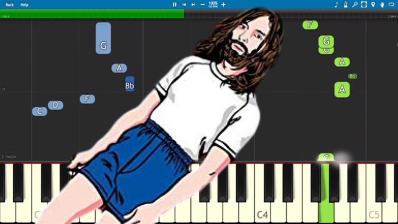Open the square icon before the bookmark pin
Image resolution: width=398 pixels, height=224 pixels.
point(364,5)
